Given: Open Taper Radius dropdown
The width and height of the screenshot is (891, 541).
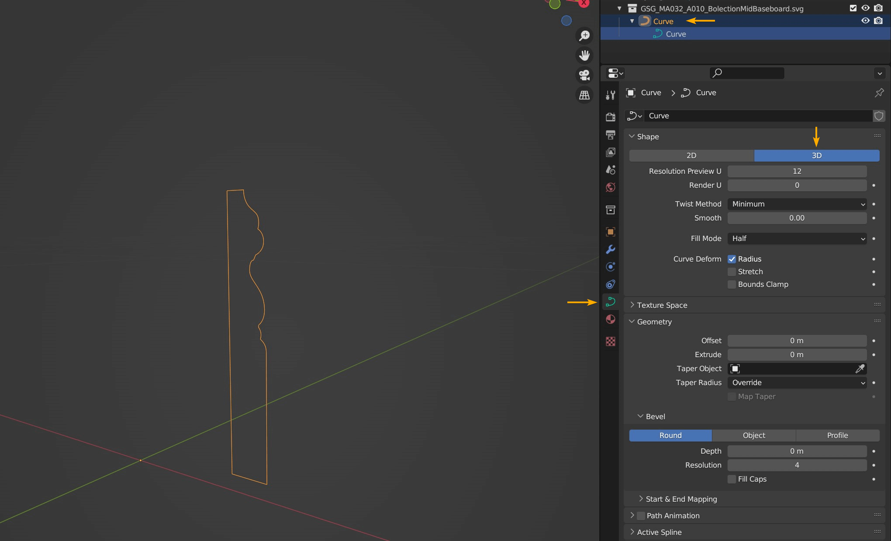Looking at the screenshot, I should click(797, 382).
